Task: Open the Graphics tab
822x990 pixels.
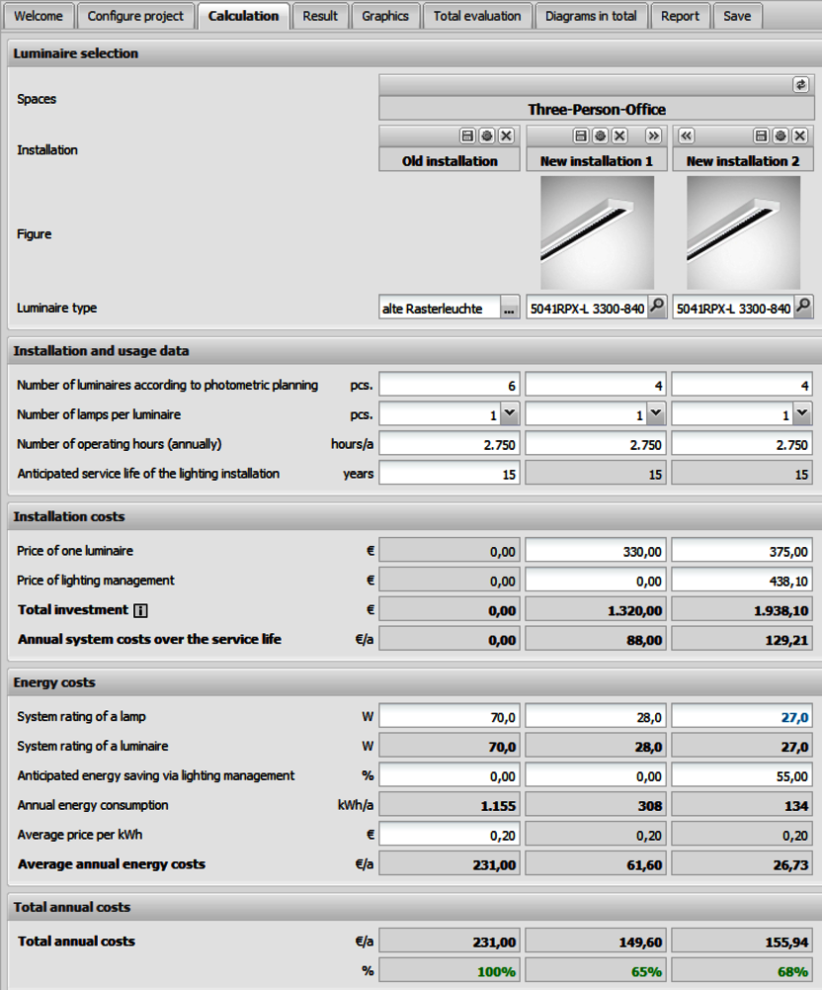Action: click(385, 16)
